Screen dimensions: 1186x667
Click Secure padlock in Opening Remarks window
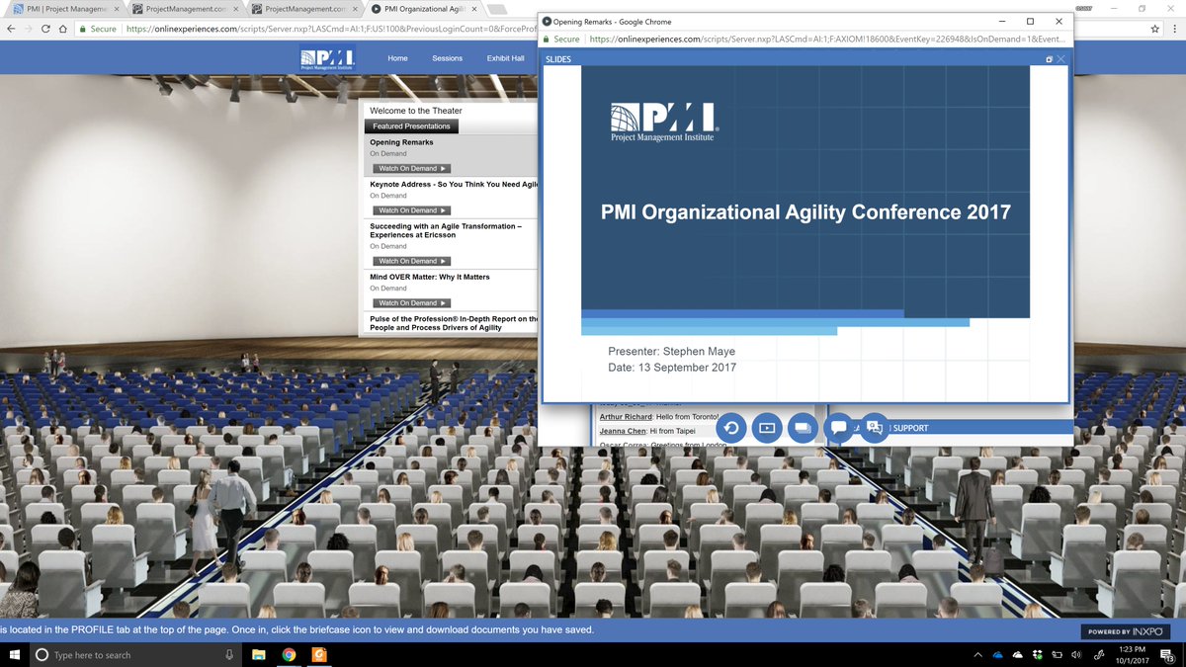(546, 40)
